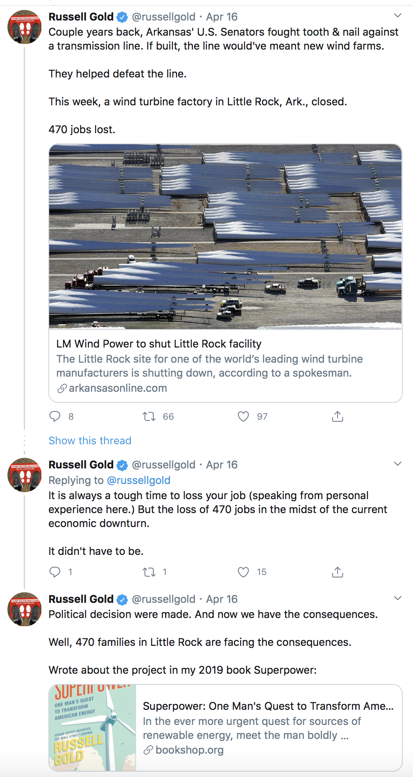
Task: Open the wind turbine blades photo
Action: tap(225, 236)
